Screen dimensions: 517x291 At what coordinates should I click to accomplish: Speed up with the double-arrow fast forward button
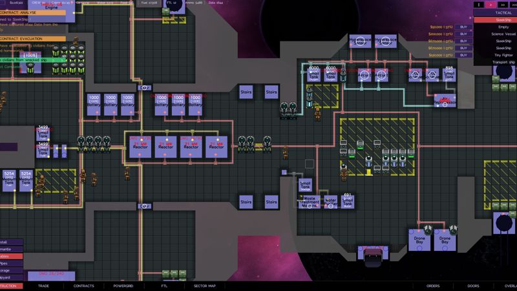coord(503,5)
